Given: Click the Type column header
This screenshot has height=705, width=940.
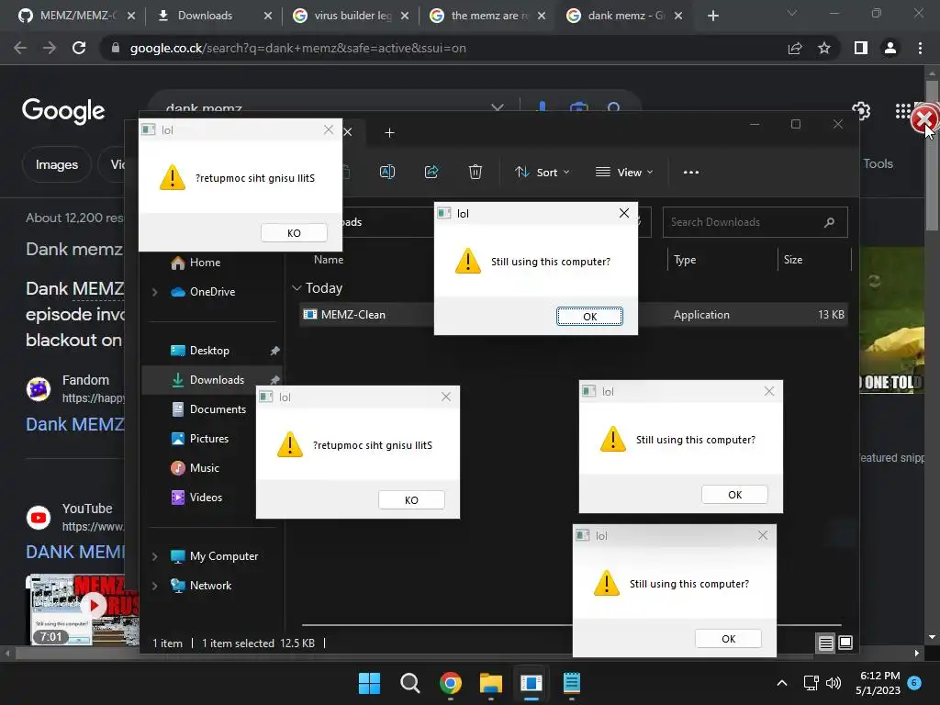Looking at the screenshot, I should point(685,260).
